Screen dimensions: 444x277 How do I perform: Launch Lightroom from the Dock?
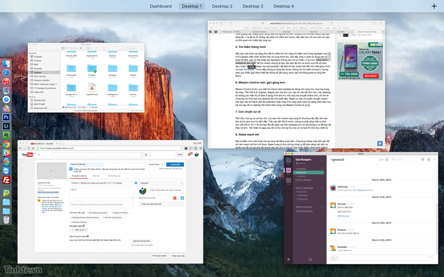[6, 126]
